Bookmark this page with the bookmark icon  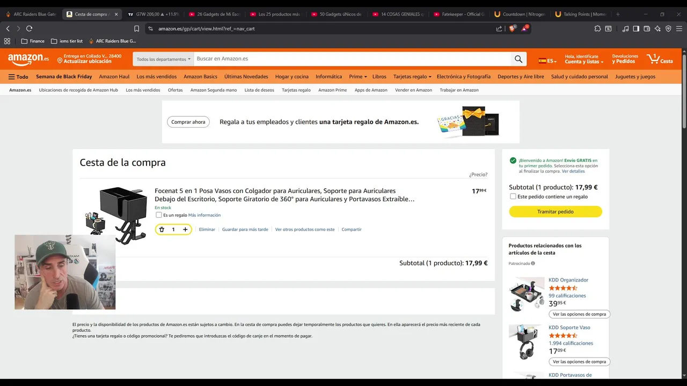coord(136,28)
